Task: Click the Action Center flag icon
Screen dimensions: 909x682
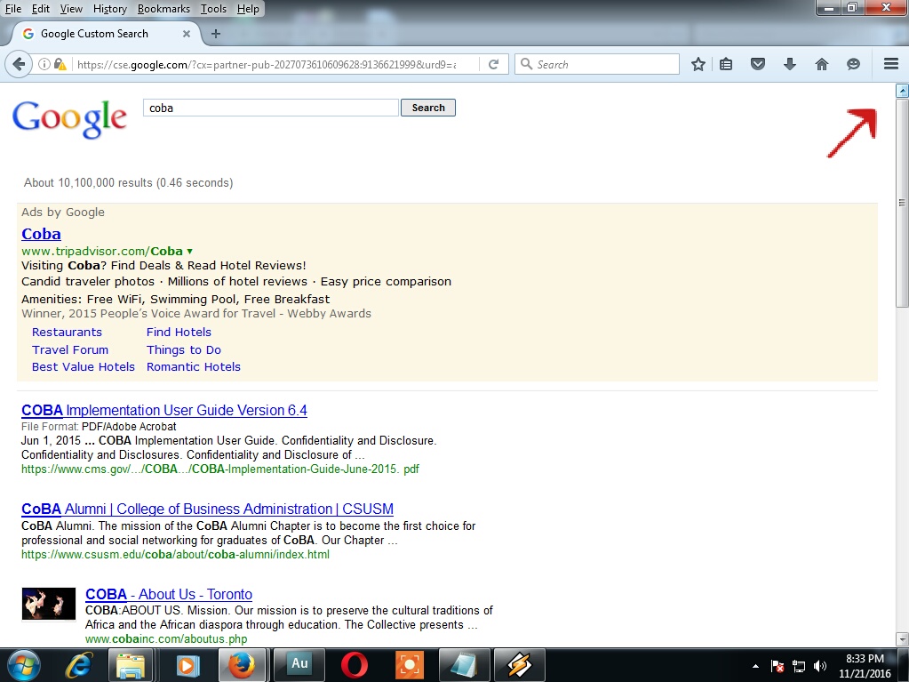Action: coord(777,666)
